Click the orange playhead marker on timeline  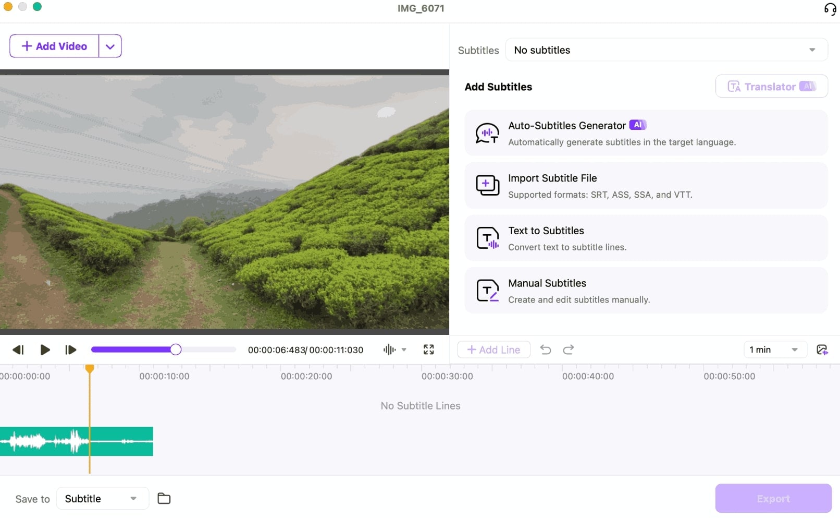click(90, 369)
